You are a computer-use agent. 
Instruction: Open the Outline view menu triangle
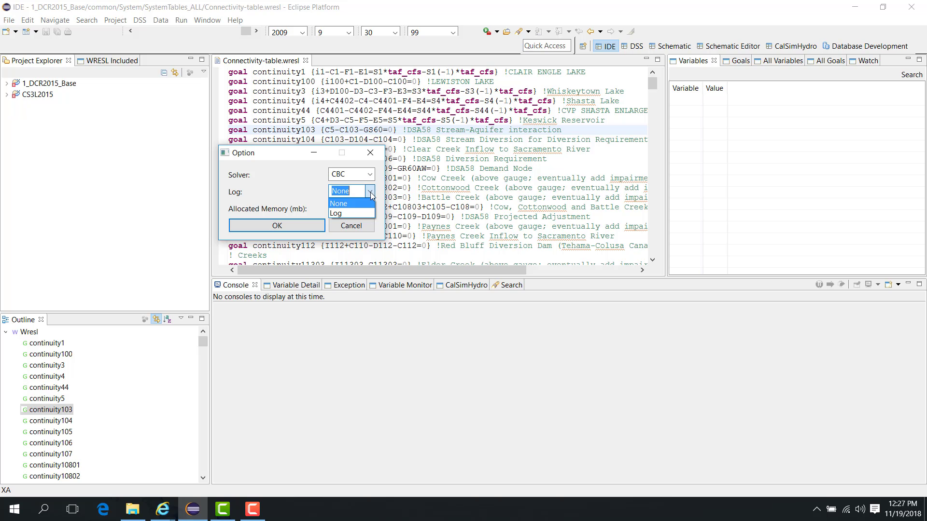click(x=181, y=318)
